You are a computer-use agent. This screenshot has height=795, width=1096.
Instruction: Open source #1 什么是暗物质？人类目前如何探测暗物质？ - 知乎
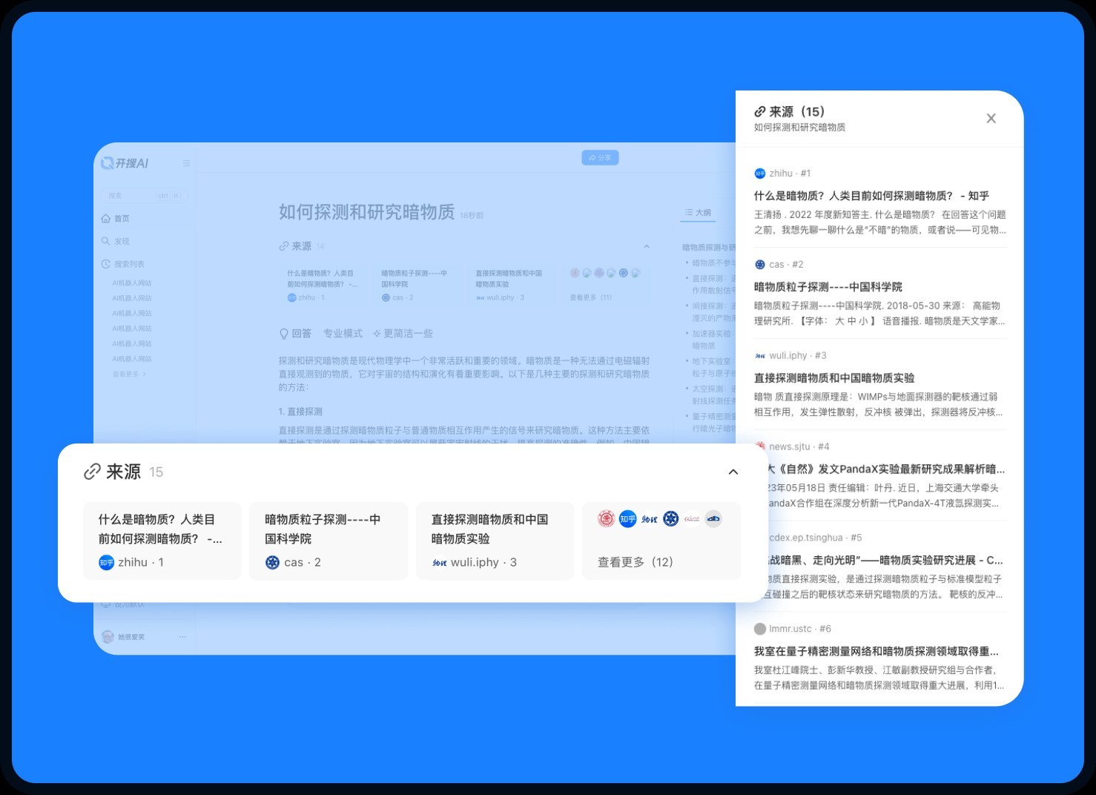pos(871,196)
